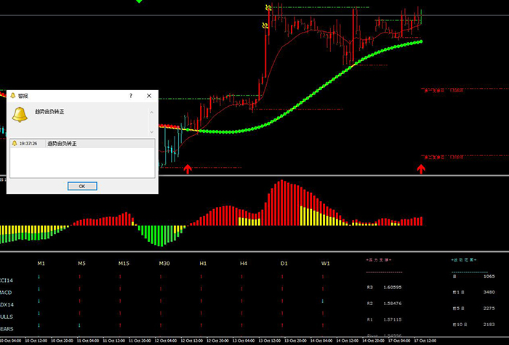The image size is (509, 345).
Task: Click the 趋势由负转正 message next to the large bell
Action: pyautogui.click(x=49, y=112)
